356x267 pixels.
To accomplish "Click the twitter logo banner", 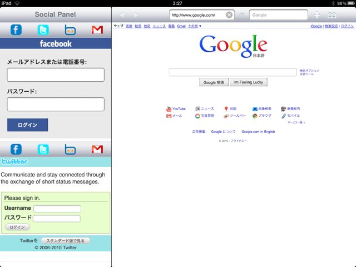I will point(14,161).
